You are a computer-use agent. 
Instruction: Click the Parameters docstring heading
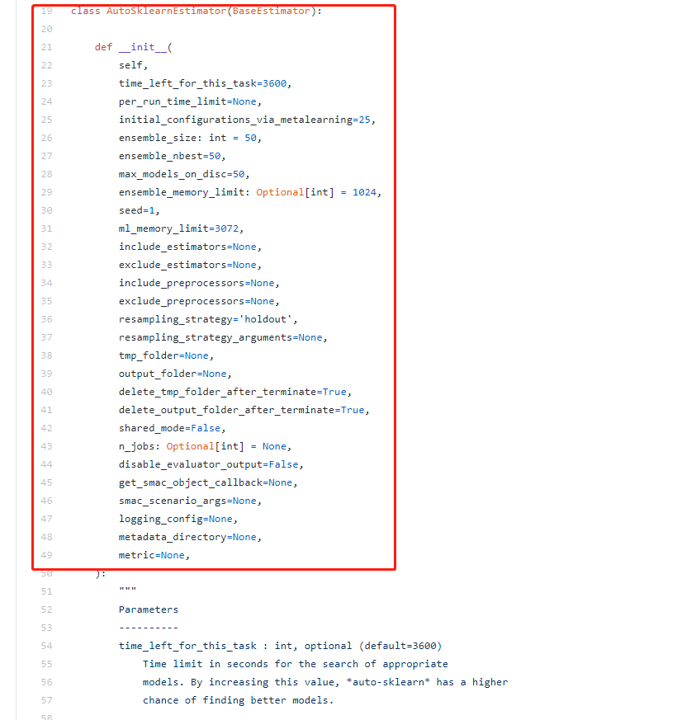coord(149,609)
